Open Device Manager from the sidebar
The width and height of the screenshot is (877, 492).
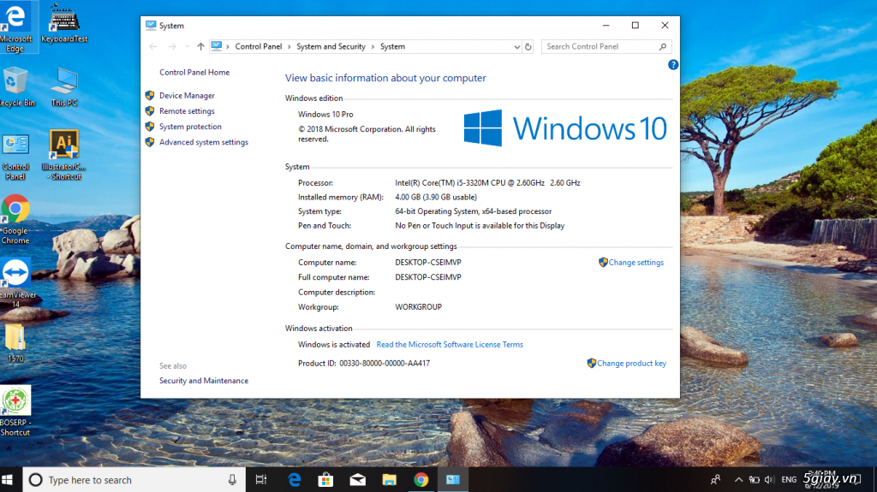(187, 96)
